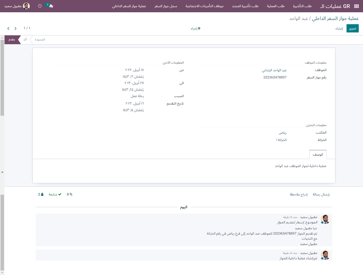Open the طلب تأشيرة المجند menu
The width and height of the screenshot is (363, 275).
[x=245, y=6]
